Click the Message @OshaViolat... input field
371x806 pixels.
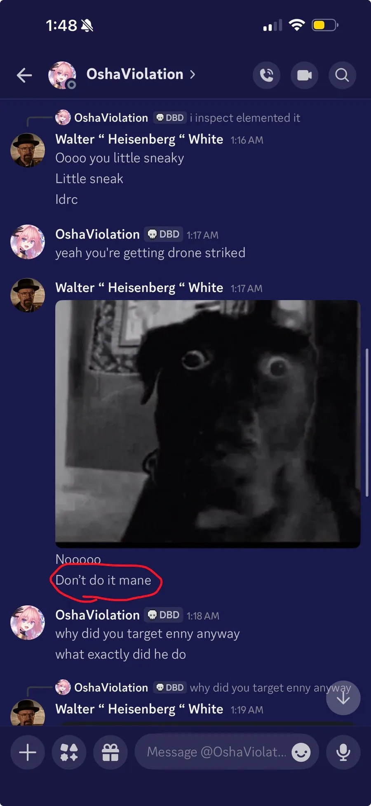click(x=227, y=752)
